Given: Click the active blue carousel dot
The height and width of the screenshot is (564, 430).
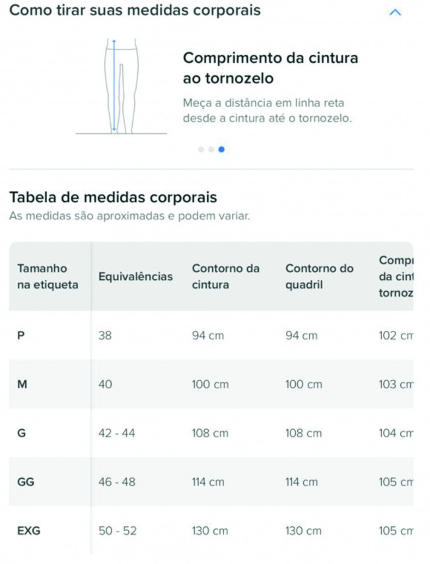Looking at the screenshot, I should tap(221, 149).
